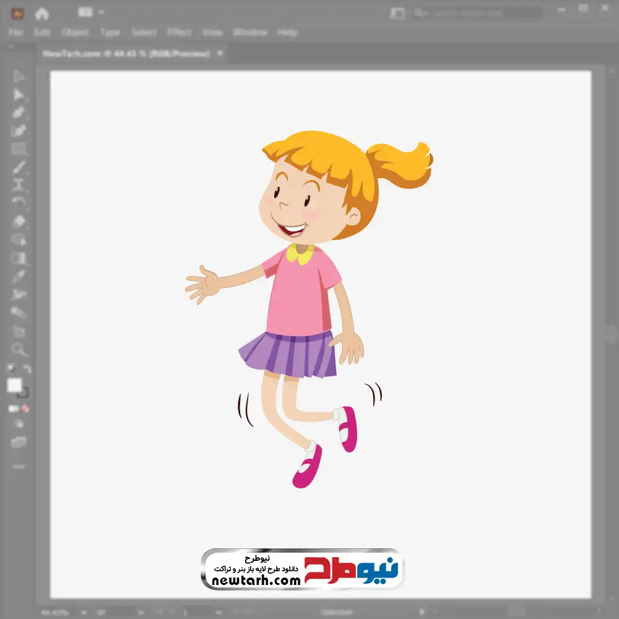Screen dimensions: 619x619
Task: Select the Pen tool
Action: pos(19,113)
